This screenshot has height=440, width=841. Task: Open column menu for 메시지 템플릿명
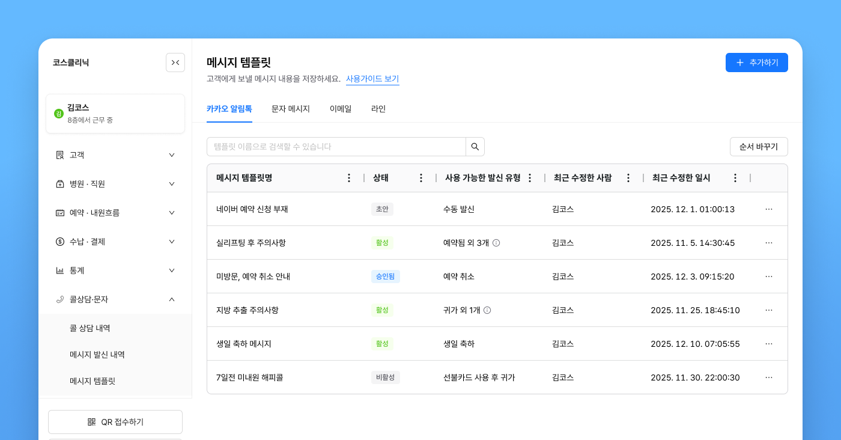[349, 178]
